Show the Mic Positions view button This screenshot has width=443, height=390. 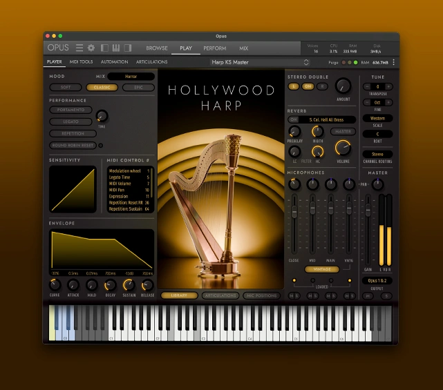262,295
